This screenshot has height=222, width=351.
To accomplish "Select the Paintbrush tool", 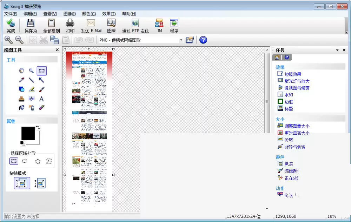I will (x=41, y=89).
